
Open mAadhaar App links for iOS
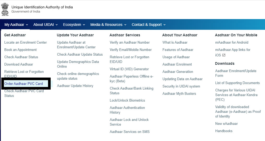(233, 52)
